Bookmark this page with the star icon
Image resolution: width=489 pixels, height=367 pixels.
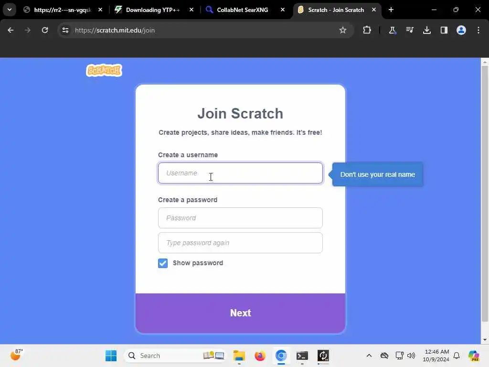point(343,30)
